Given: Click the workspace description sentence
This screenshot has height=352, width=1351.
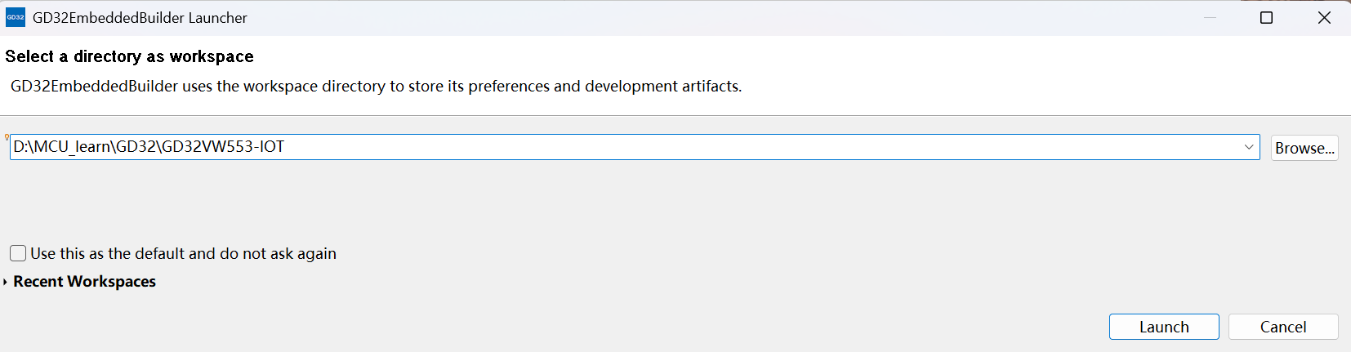Looking at the screenshot, I should (x=376, y=86).
